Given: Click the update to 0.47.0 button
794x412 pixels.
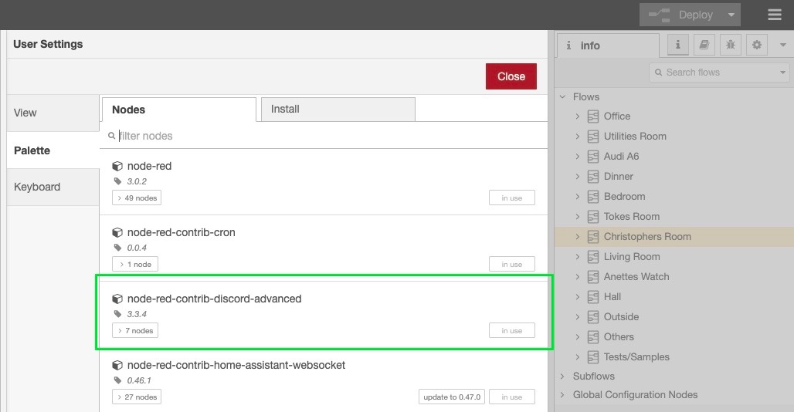Looking at the screenshot, I should click(x=452, y=397).
